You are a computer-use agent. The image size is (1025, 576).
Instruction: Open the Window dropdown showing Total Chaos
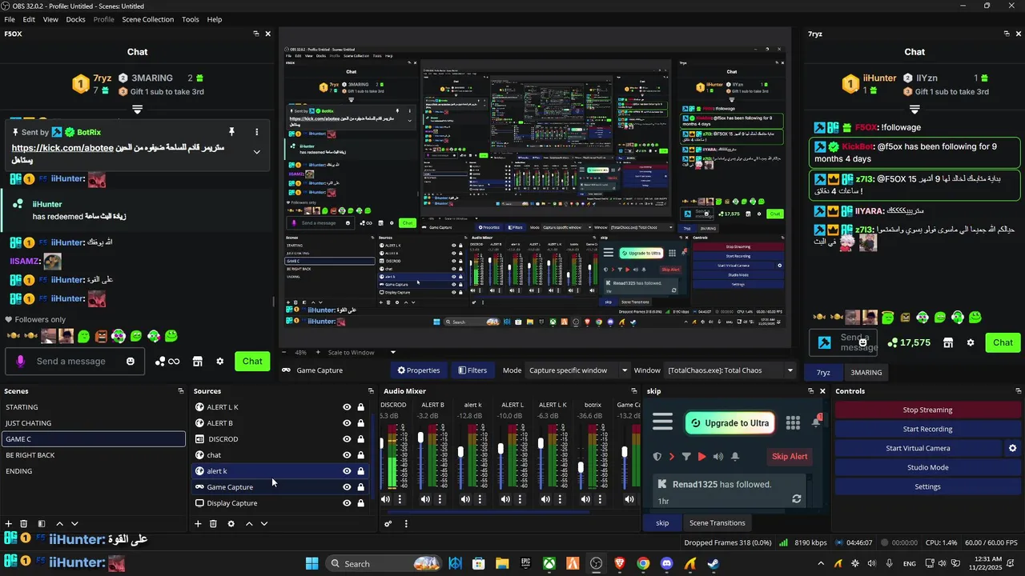point(730,370)
